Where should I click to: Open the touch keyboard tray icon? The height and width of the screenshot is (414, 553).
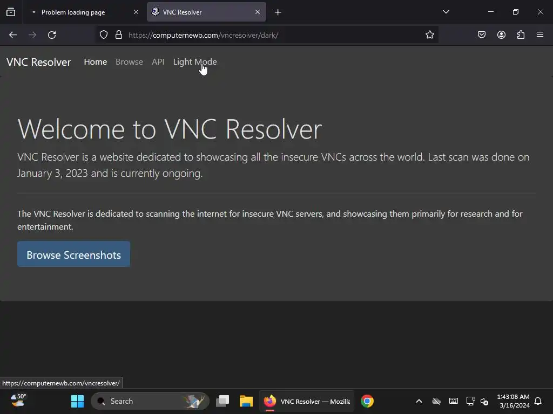(454, 401)
